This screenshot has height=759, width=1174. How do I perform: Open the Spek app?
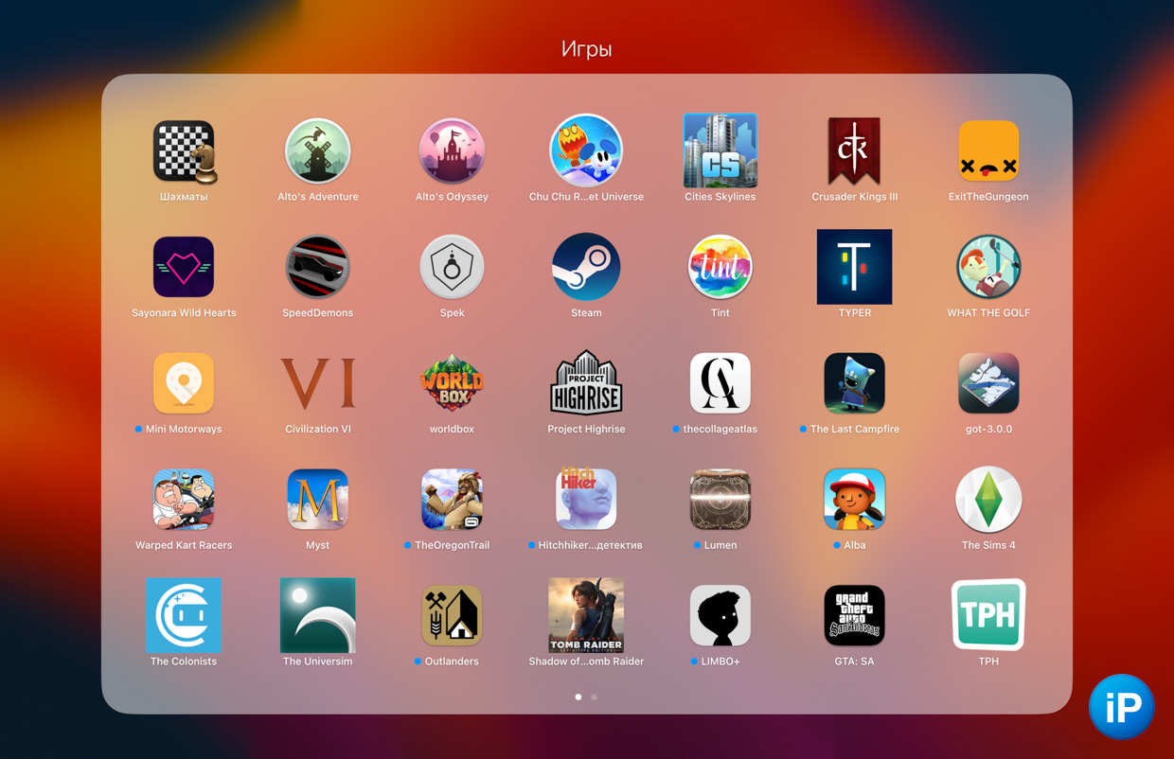(x=452, y=267)
